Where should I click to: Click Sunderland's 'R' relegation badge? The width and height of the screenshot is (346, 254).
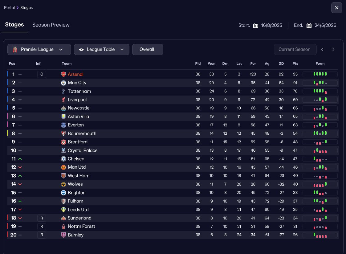(x=42, y=218)
